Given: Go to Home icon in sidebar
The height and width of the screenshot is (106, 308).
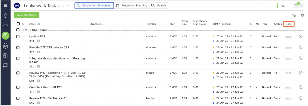Looking at the screenshot, I should tap(6, 26).
